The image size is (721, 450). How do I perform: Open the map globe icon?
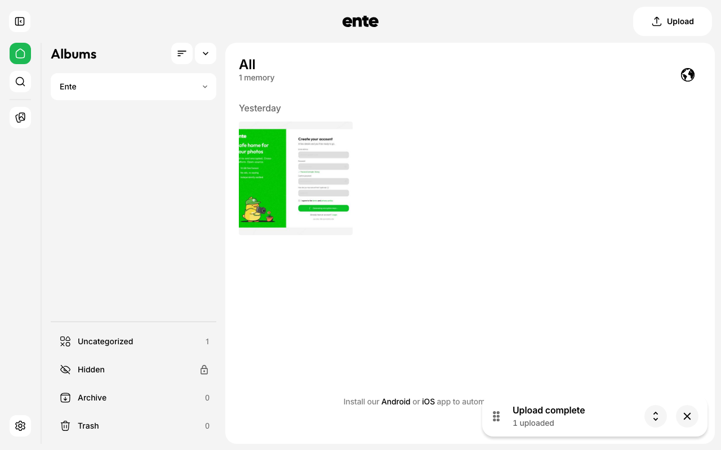point(688,75)
